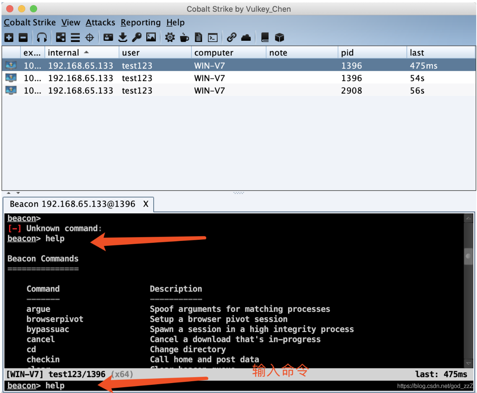Click beacon computer icon in pid 2908 row
477x393 pixels.
11,90
